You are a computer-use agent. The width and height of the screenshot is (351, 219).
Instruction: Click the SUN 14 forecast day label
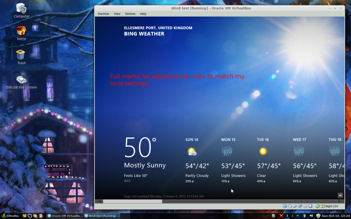pos(192,140)
